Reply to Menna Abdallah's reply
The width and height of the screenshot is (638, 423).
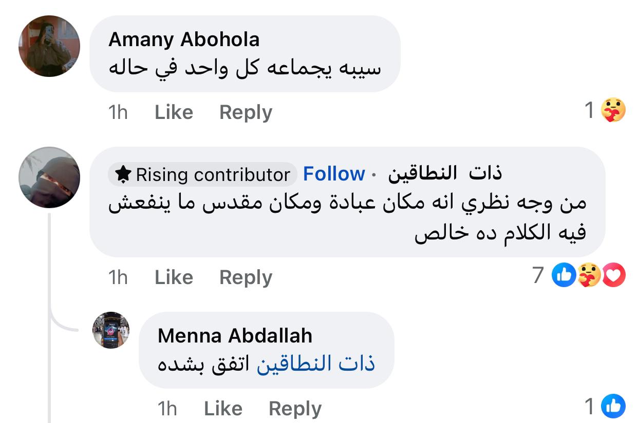pos(295,409)
